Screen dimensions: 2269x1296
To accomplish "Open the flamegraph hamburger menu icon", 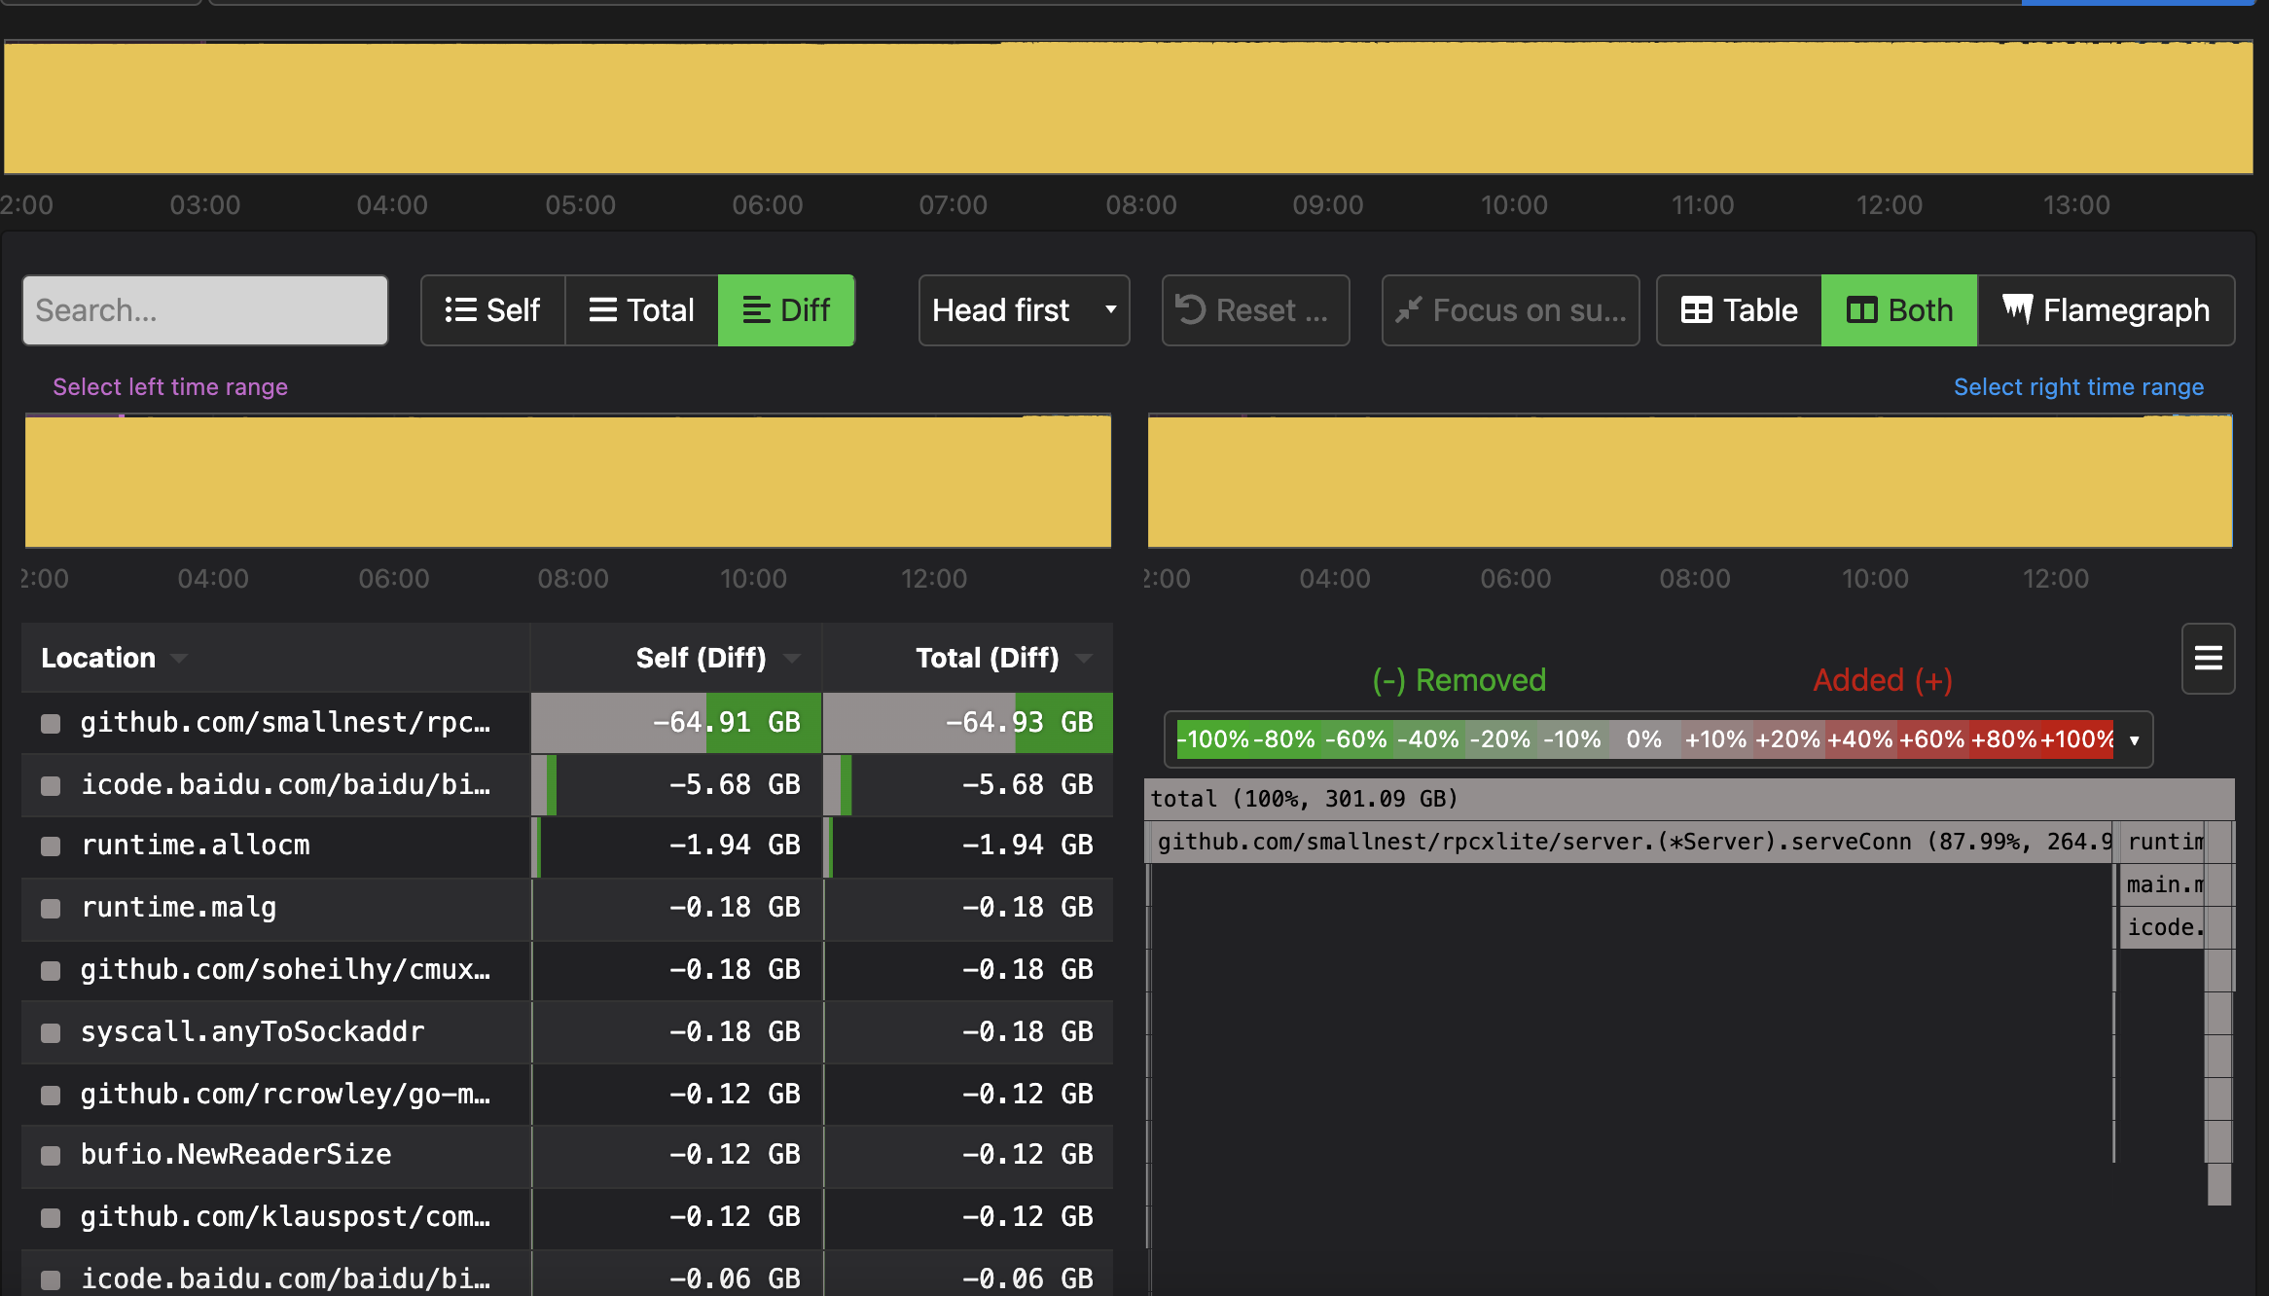I will [x=2208, y=659].
